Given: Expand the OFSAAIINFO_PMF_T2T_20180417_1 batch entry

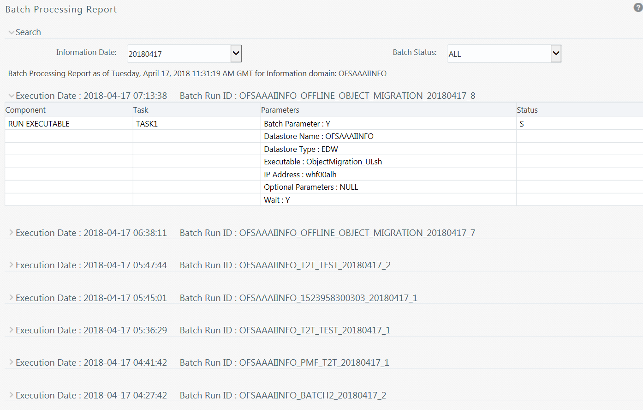Looking at the screenshot, I should click(x=11, y=362).
